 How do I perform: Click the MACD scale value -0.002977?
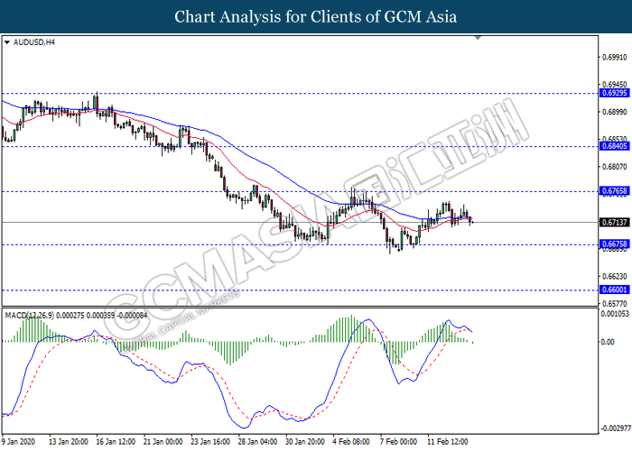coord(616,428)
